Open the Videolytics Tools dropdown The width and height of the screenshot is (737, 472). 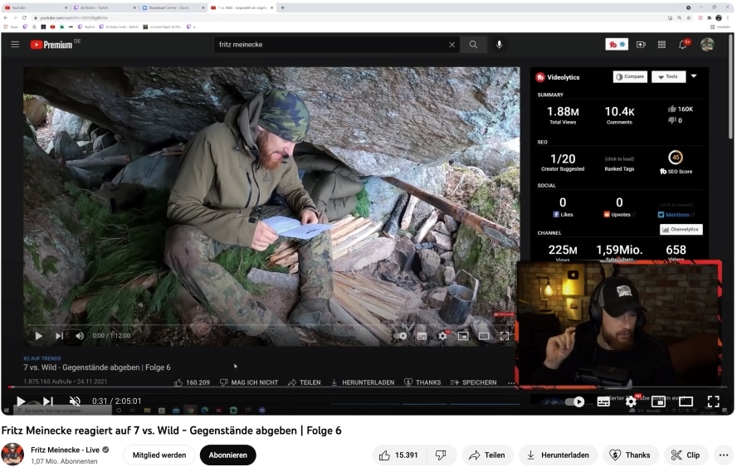coord(668,77)
